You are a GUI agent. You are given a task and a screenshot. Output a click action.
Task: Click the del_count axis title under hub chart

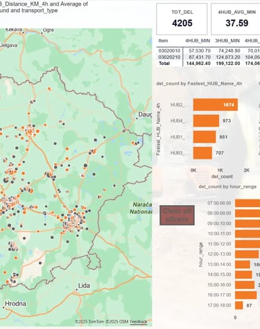point(222,177)
